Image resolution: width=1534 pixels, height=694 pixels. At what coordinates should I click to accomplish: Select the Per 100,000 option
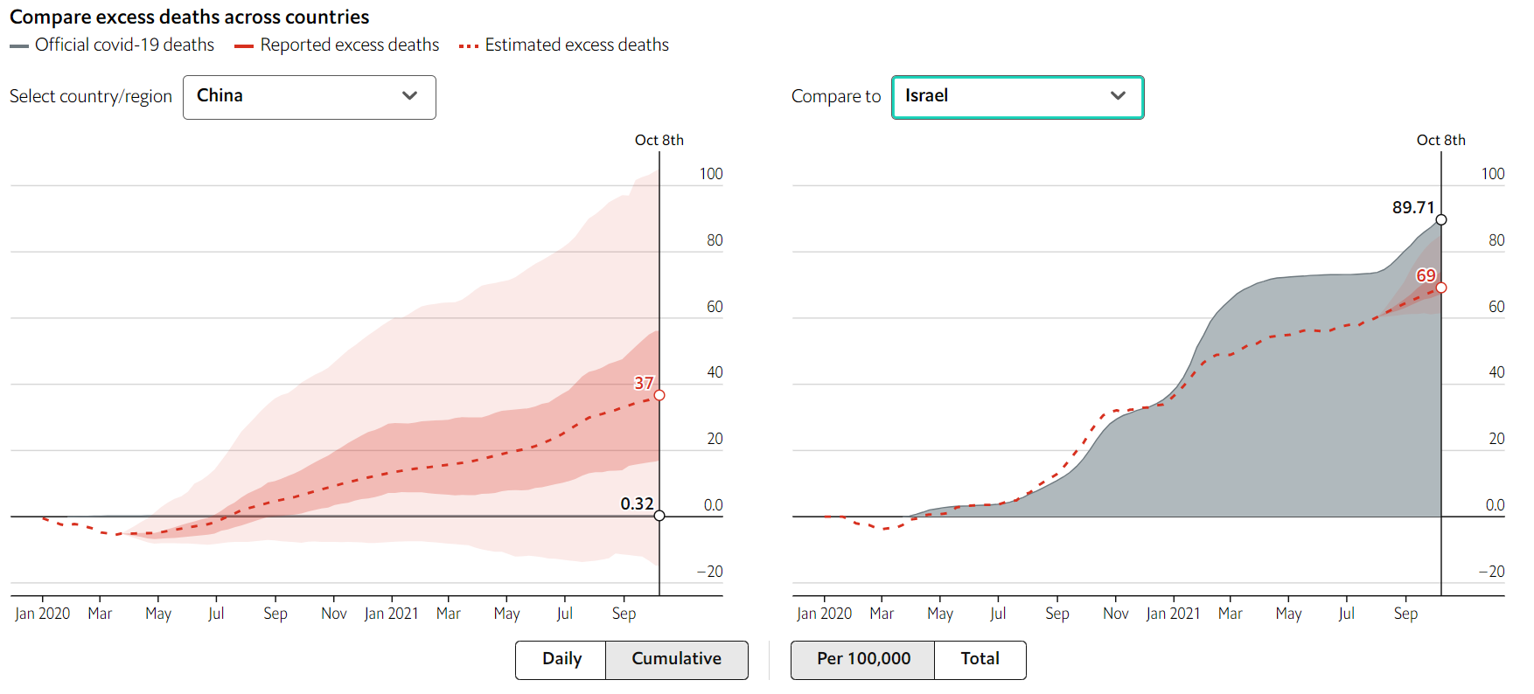coord(863,659)
